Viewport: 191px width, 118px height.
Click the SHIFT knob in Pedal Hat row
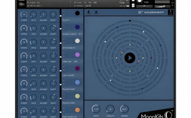click(x=53, y=56)
